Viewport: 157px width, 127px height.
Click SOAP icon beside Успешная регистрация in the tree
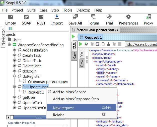(x=25, y=81)
